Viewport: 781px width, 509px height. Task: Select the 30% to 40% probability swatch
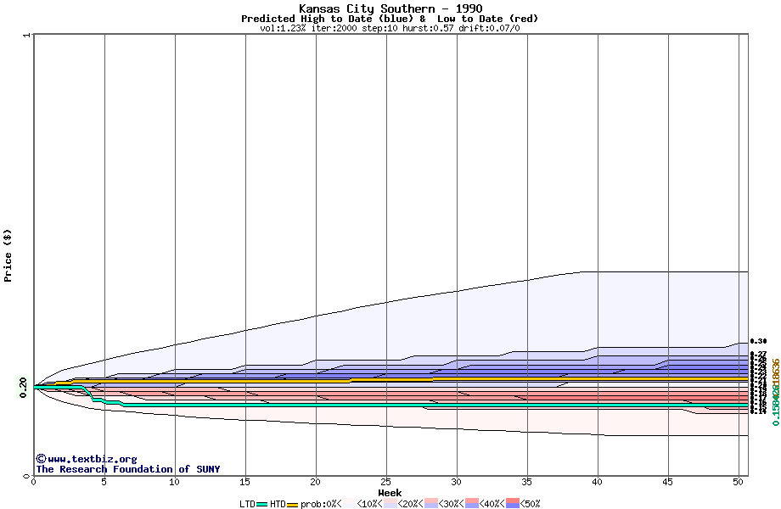(x=472, y=504)
